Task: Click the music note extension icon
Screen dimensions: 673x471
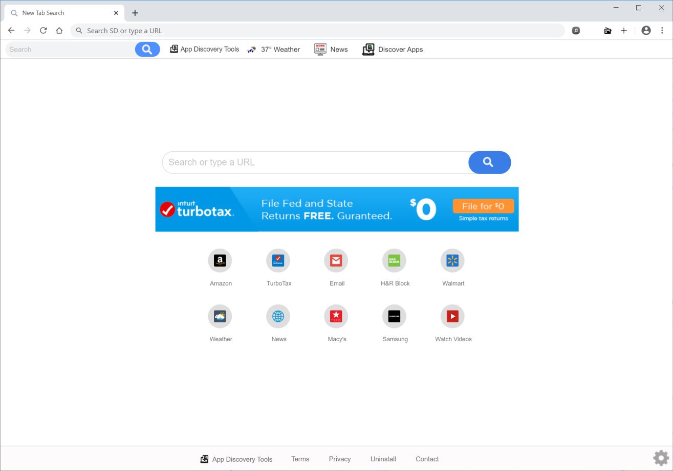Action: tap(576, 31)
